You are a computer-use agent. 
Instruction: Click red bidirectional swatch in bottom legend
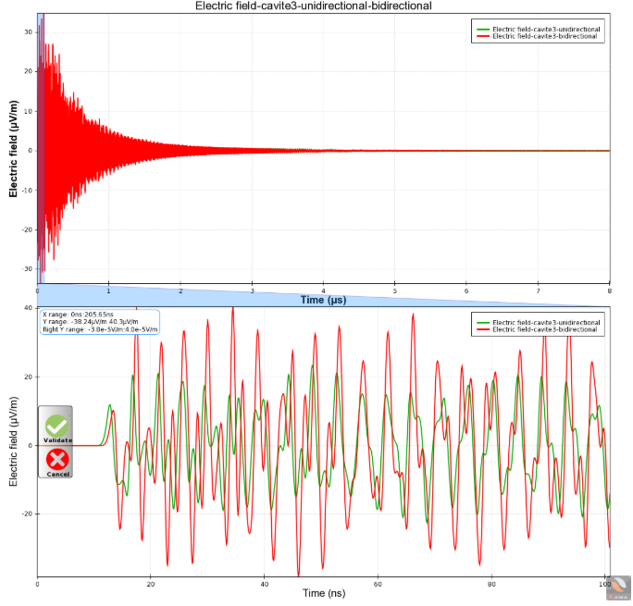[x=483, y=329]
